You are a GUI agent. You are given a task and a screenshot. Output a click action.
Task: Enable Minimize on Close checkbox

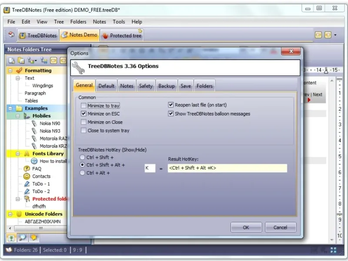(84, 122)
